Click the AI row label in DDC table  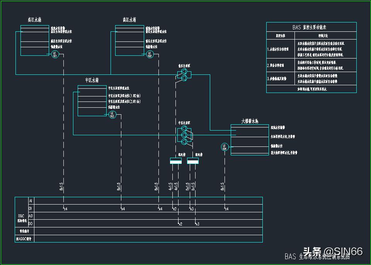31,201
